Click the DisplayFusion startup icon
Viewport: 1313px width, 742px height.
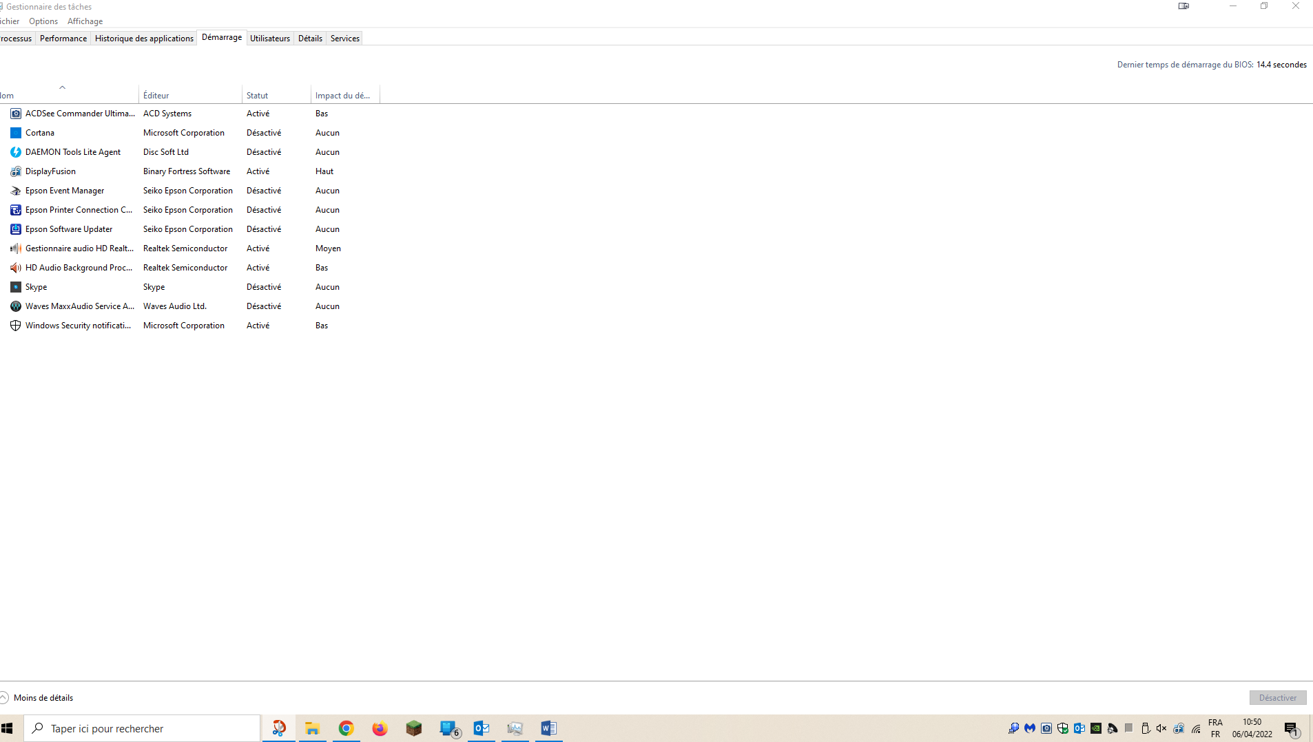tap(16, 171)
